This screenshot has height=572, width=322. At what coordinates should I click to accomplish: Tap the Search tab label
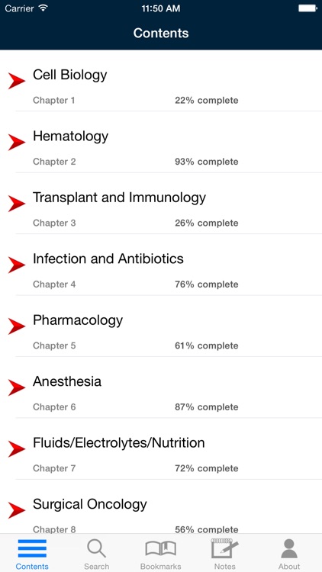click(96, 567)
